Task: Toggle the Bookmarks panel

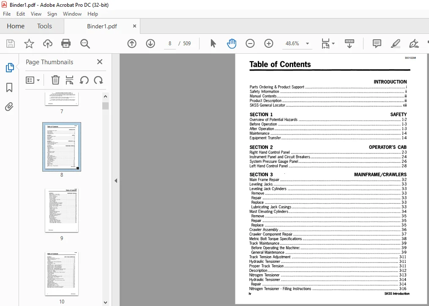Action: 9,87
